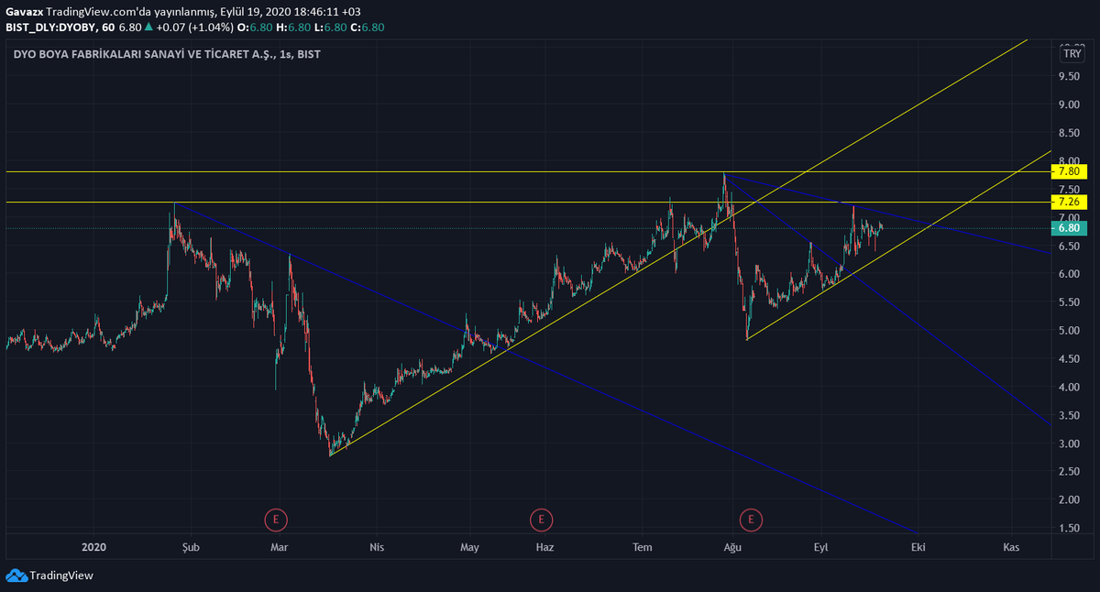The height and width of the screenshot is (592, 1100).
Task: Click the Tem month label
Action: pos(643,547)
